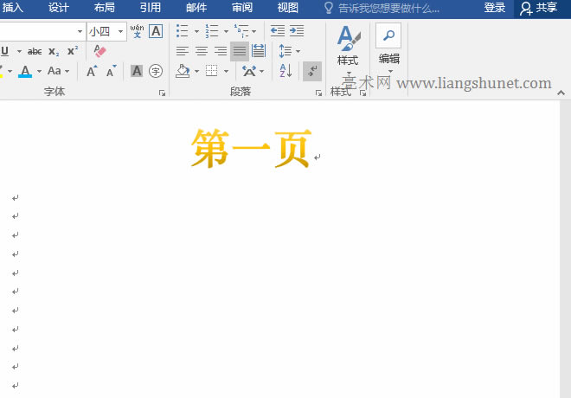Open the 编辑 editing menu button
Viewport: 571px width, 398px height.
pyautogui.click(x=389, y=48)
